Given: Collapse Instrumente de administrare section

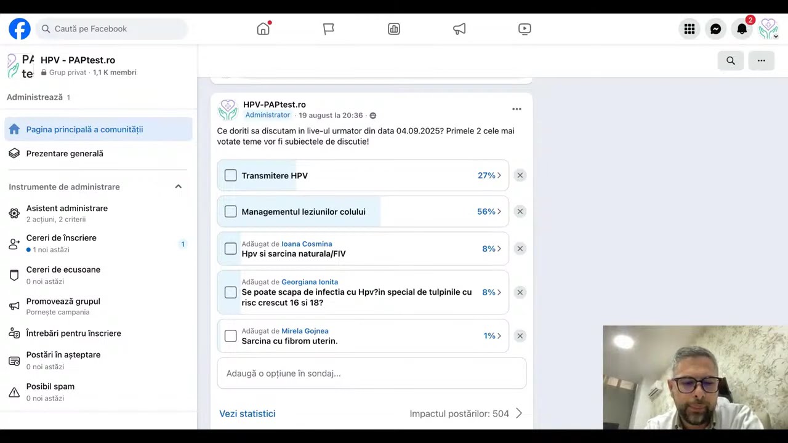Looking at the screenshot, I should click(178, 186).
